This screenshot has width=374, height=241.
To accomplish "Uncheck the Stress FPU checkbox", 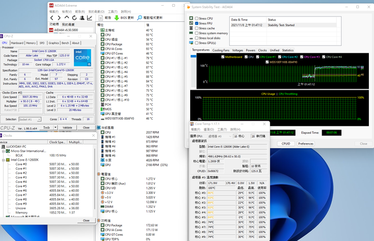I will pyautogui.click(x=196, y=23).
